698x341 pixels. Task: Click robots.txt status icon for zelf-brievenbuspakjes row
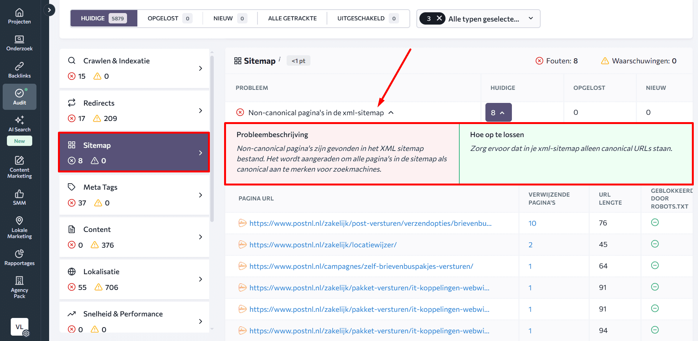pos(655,265)
